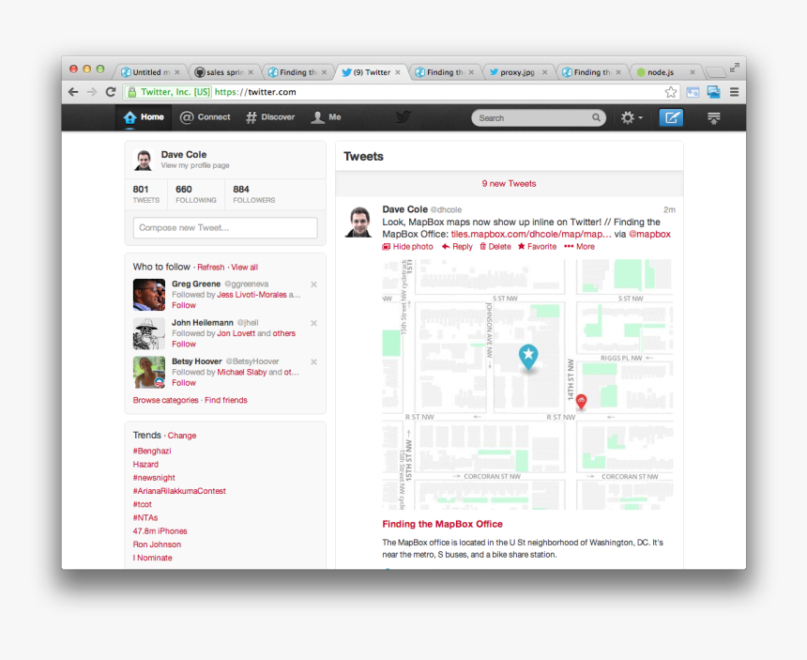Open the Connect tab
The width and height of the screenshot is (807, 660).
[x=205, y=117]
